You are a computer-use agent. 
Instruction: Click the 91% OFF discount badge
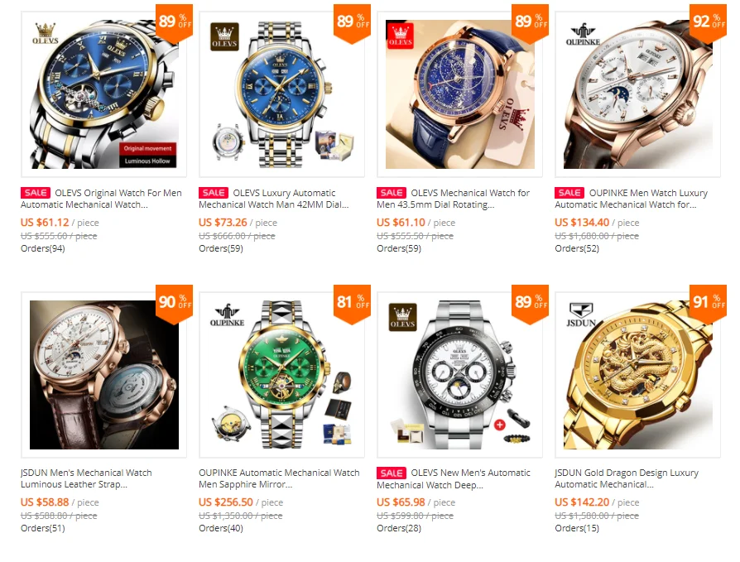(708, 303)
